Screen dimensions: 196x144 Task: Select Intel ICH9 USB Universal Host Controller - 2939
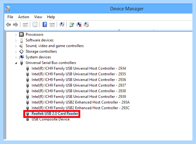78,96
